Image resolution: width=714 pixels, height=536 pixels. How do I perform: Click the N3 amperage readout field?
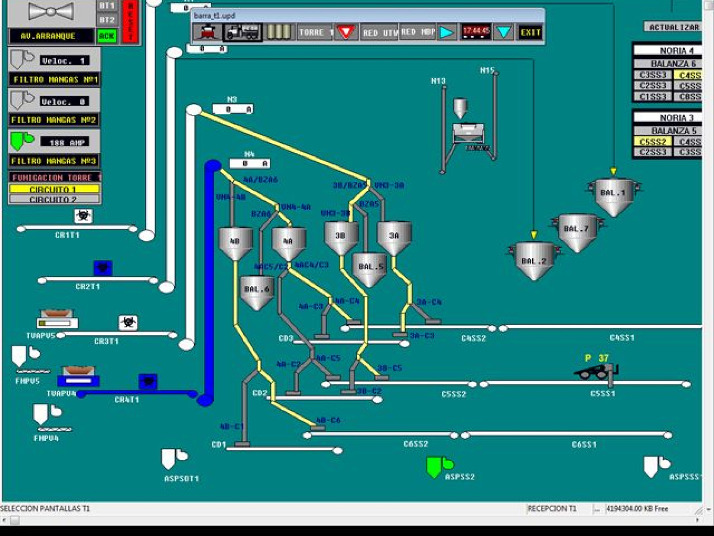point(233,110)
